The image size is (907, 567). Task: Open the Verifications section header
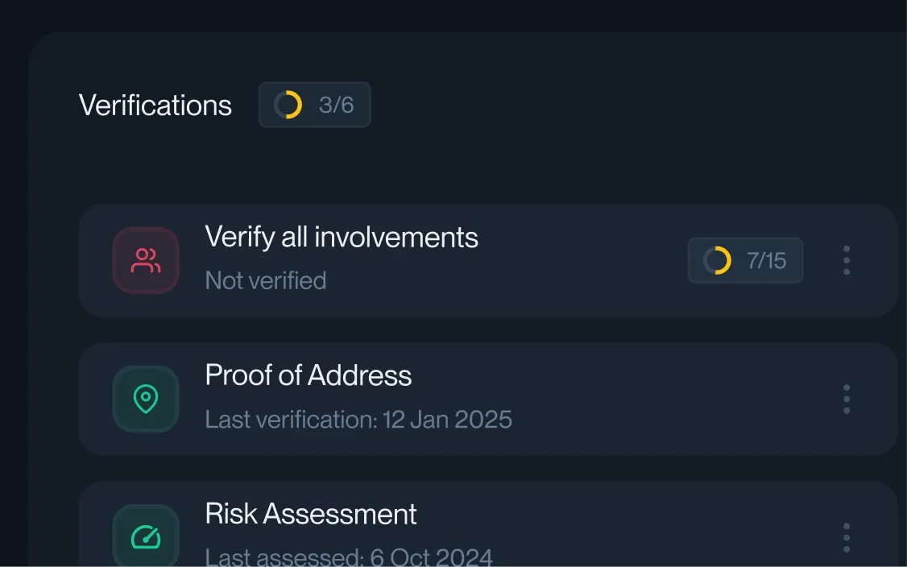pyautogui.click(x=155, y=104)
